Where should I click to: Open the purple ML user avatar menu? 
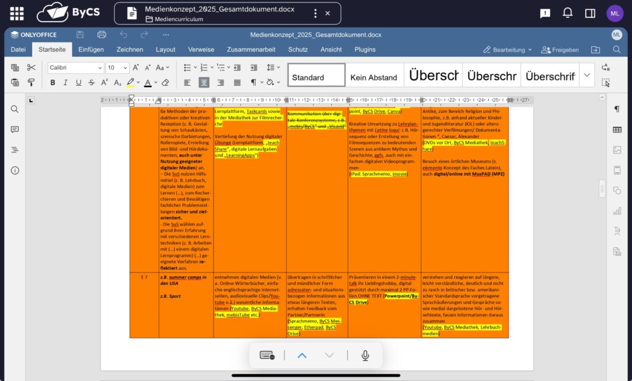point(615,14)
